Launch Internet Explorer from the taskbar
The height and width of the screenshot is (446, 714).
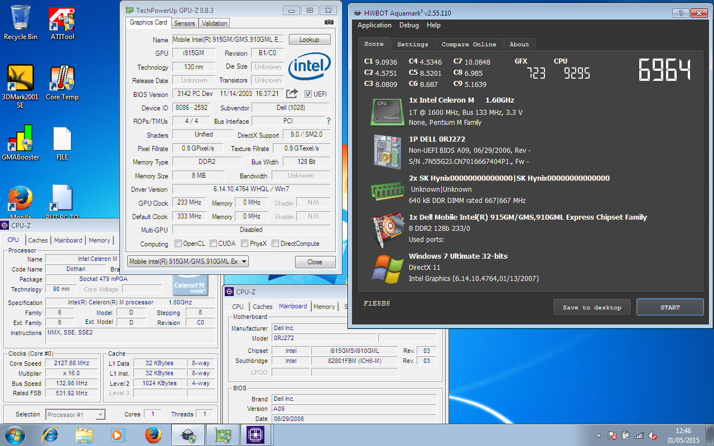50,435
